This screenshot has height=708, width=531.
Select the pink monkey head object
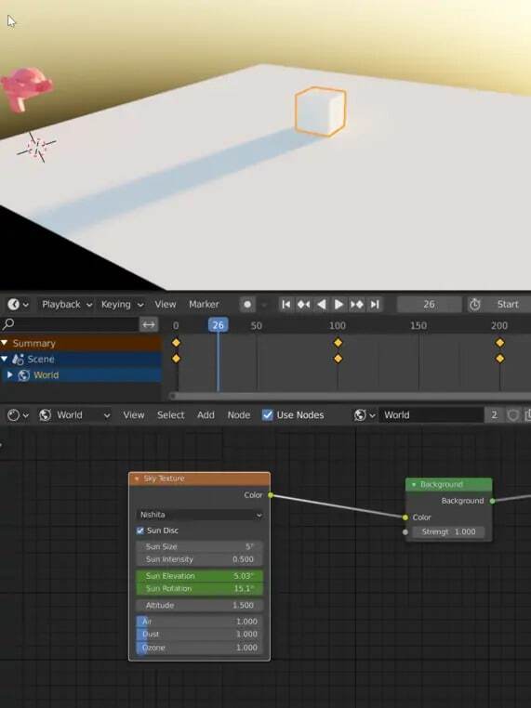[26, 88]
